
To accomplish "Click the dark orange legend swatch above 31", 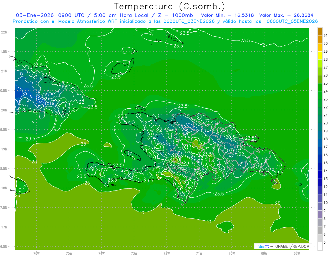I will [x=320, y=32].
